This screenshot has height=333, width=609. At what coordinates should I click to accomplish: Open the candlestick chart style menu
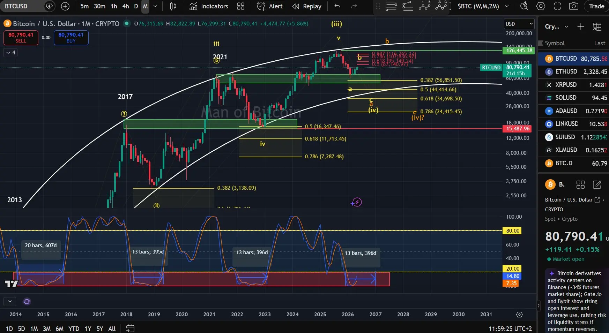(173, 6)
